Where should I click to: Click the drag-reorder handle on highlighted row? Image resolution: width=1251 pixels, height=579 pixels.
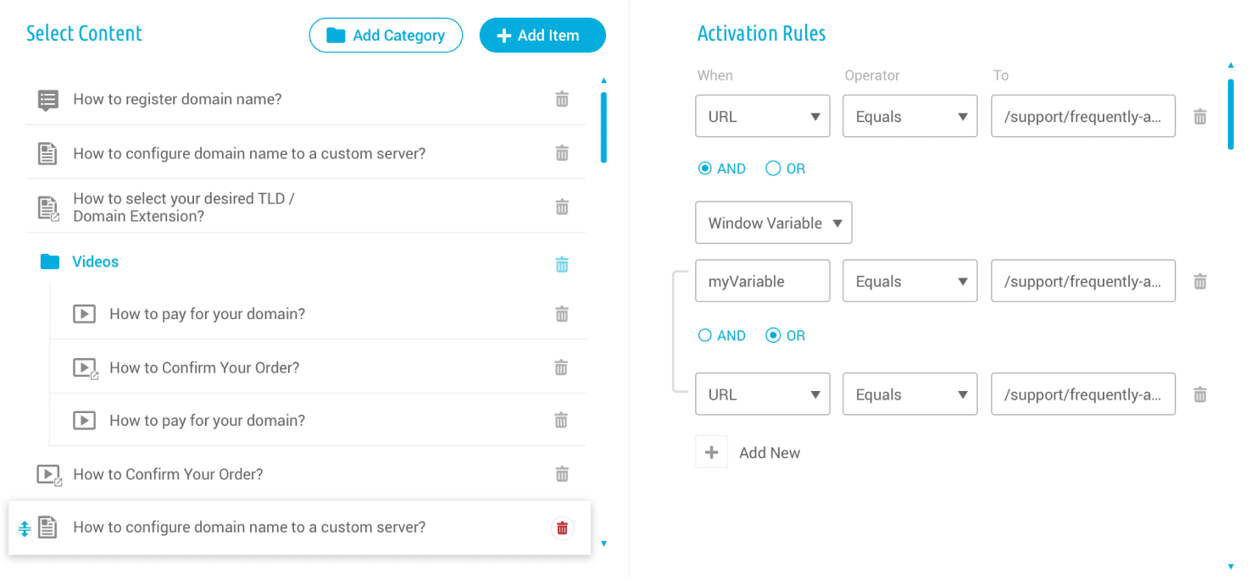[x=25, y=528]
